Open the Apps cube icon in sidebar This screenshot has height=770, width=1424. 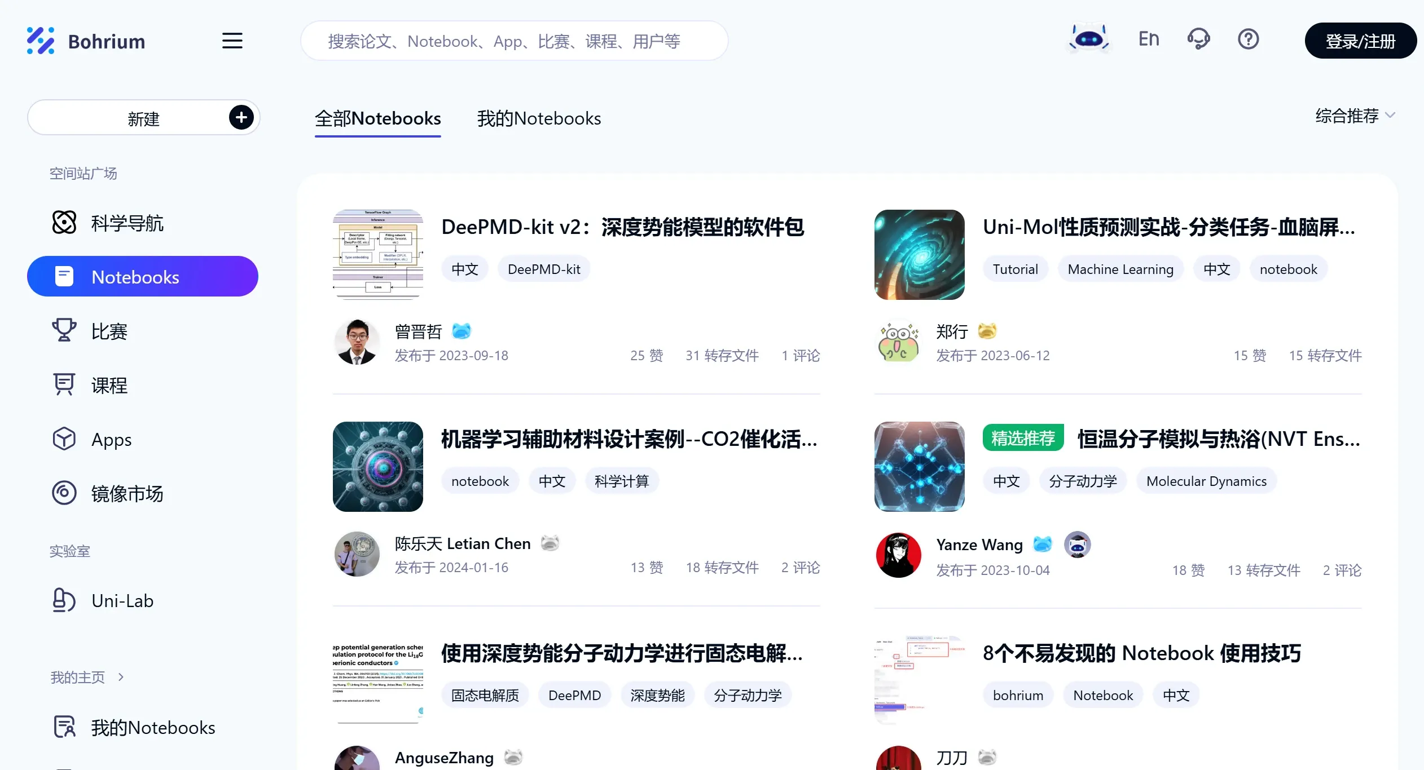tap(64, 439)
